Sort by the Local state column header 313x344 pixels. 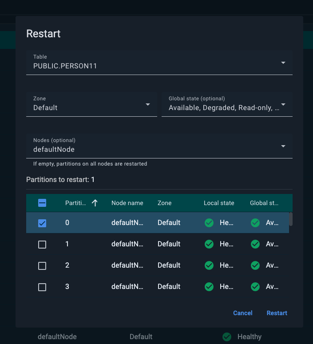point(219,203)
